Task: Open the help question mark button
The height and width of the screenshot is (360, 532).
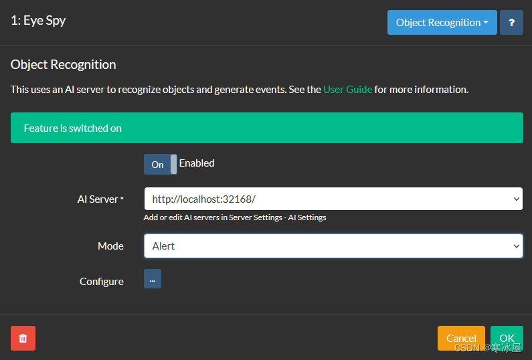Action: click(511, 22)
